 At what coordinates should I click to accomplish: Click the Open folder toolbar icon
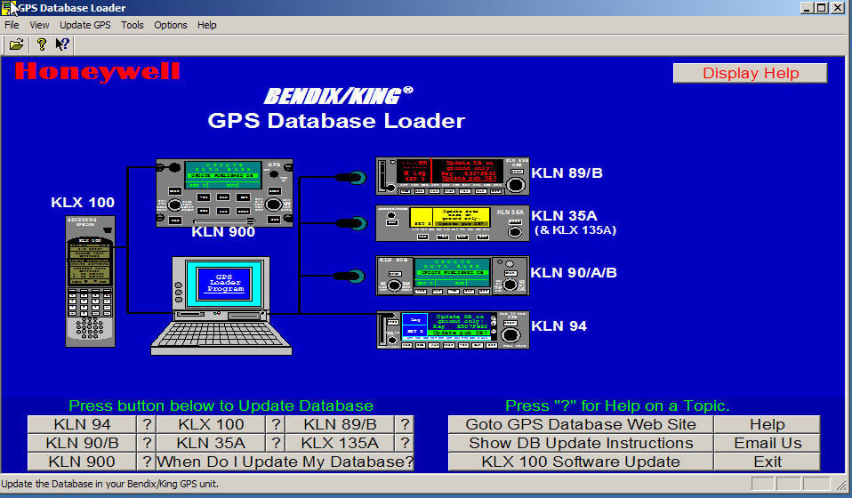pos(16,44)
